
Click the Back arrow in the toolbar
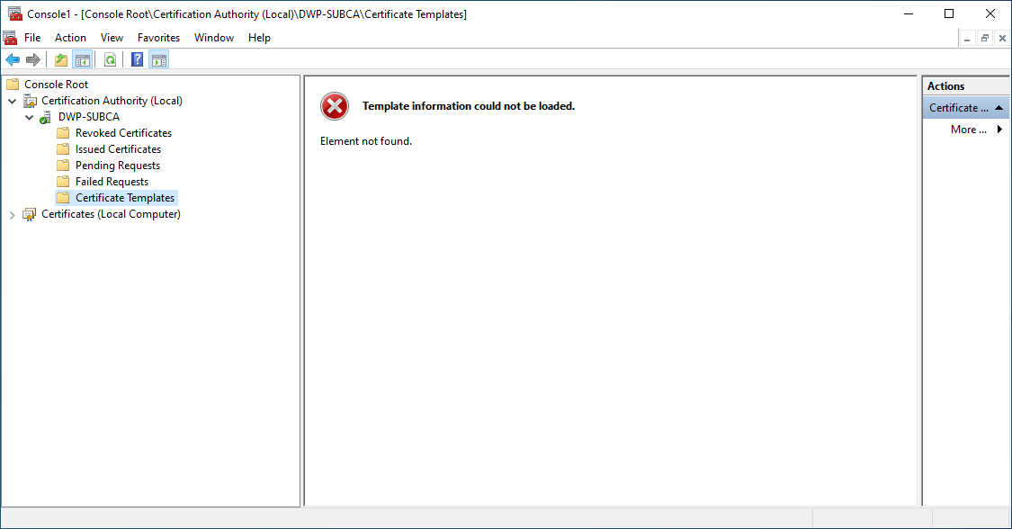(13, 60)
